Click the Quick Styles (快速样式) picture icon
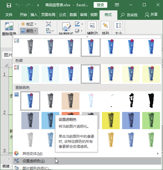The height and width of the screenshot is (170, 163). coord(66,27)
